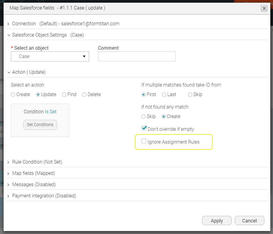Viewport: 273px width, 234px height.
Task: Collapse the Salesforce Object Settings section
Action: pyautogui.click(x=137, y=35)
